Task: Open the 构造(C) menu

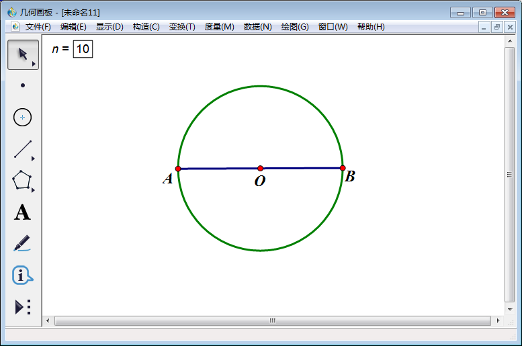Action: [146, 27]
